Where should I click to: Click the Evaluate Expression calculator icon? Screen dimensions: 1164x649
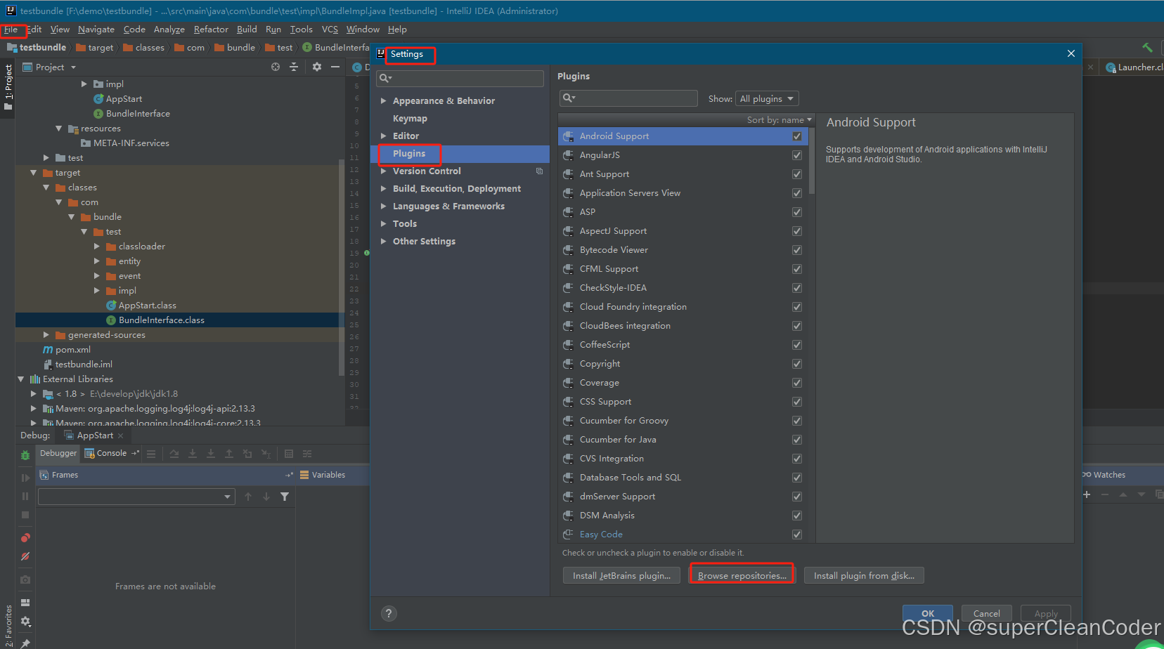point(289,454)
